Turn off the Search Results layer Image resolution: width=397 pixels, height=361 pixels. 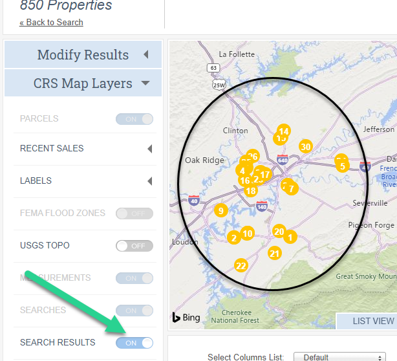coord(134,343)
